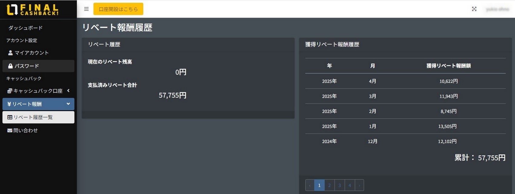This screenshot has height=194, width=515.
Task: Open the user account name menu
Action: (x=497, y=9)
